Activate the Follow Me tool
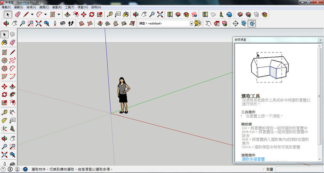Viewport: 324px width, 173px height. pos(12,95)
